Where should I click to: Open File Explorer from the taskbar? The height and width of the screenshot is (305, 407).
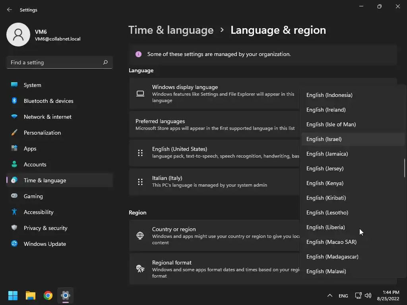tap(30, 295)
